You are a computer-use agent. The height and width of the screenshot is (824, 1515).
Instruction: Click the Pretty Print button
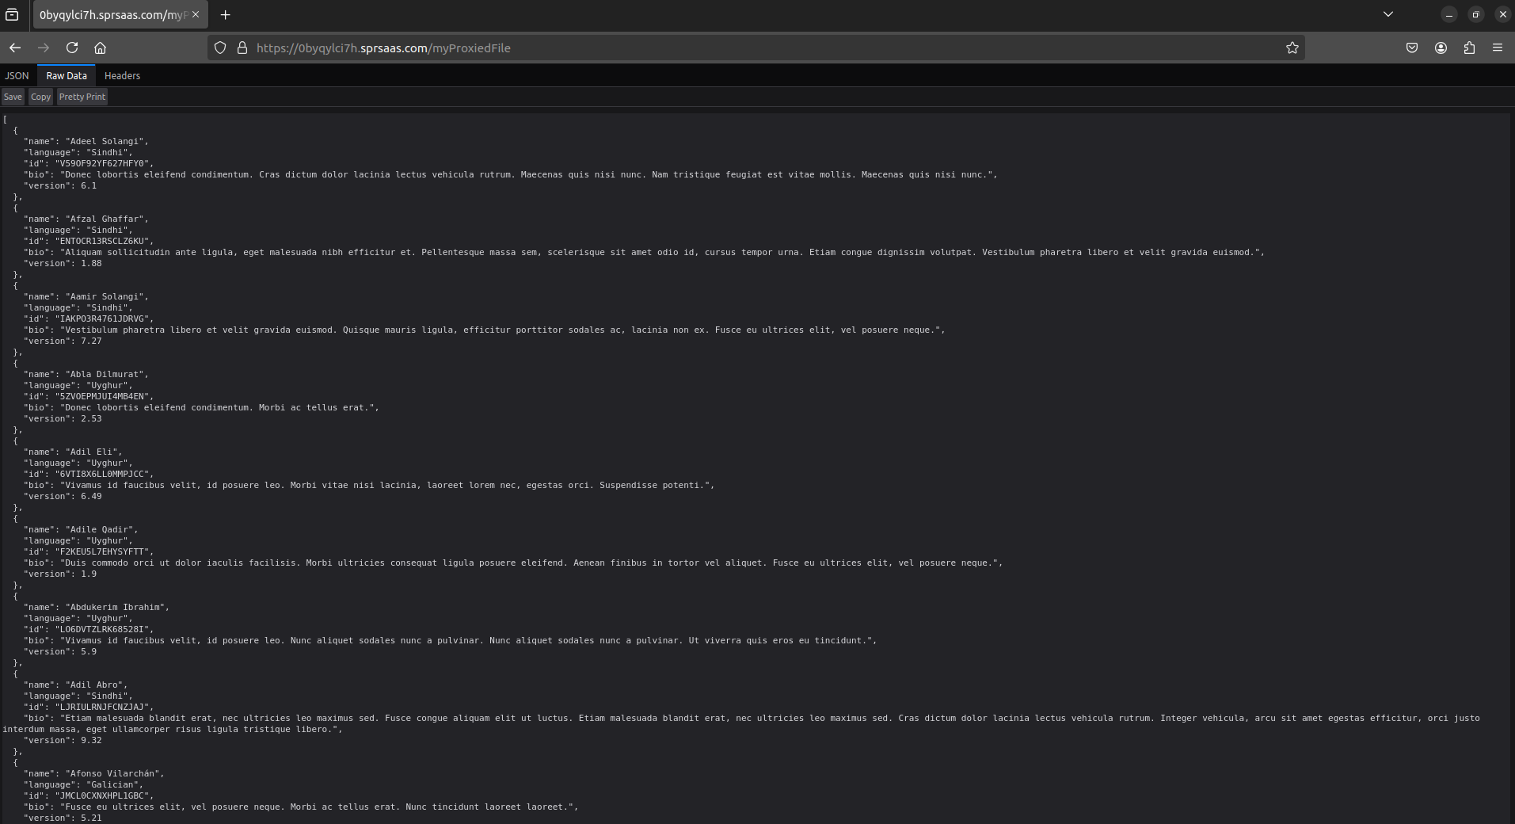click(82, 97)
